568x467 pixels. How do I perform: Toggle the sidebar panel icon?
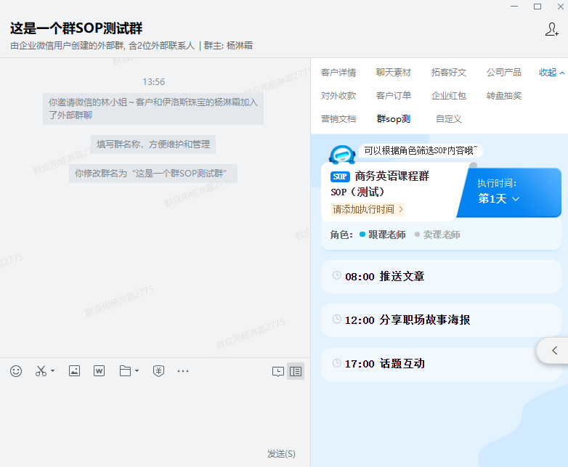(x=296, y=371)
